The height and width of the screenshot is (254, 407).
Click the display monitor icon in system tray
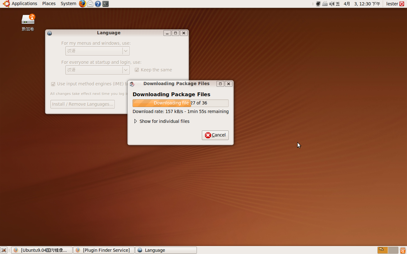click(318, 3)
